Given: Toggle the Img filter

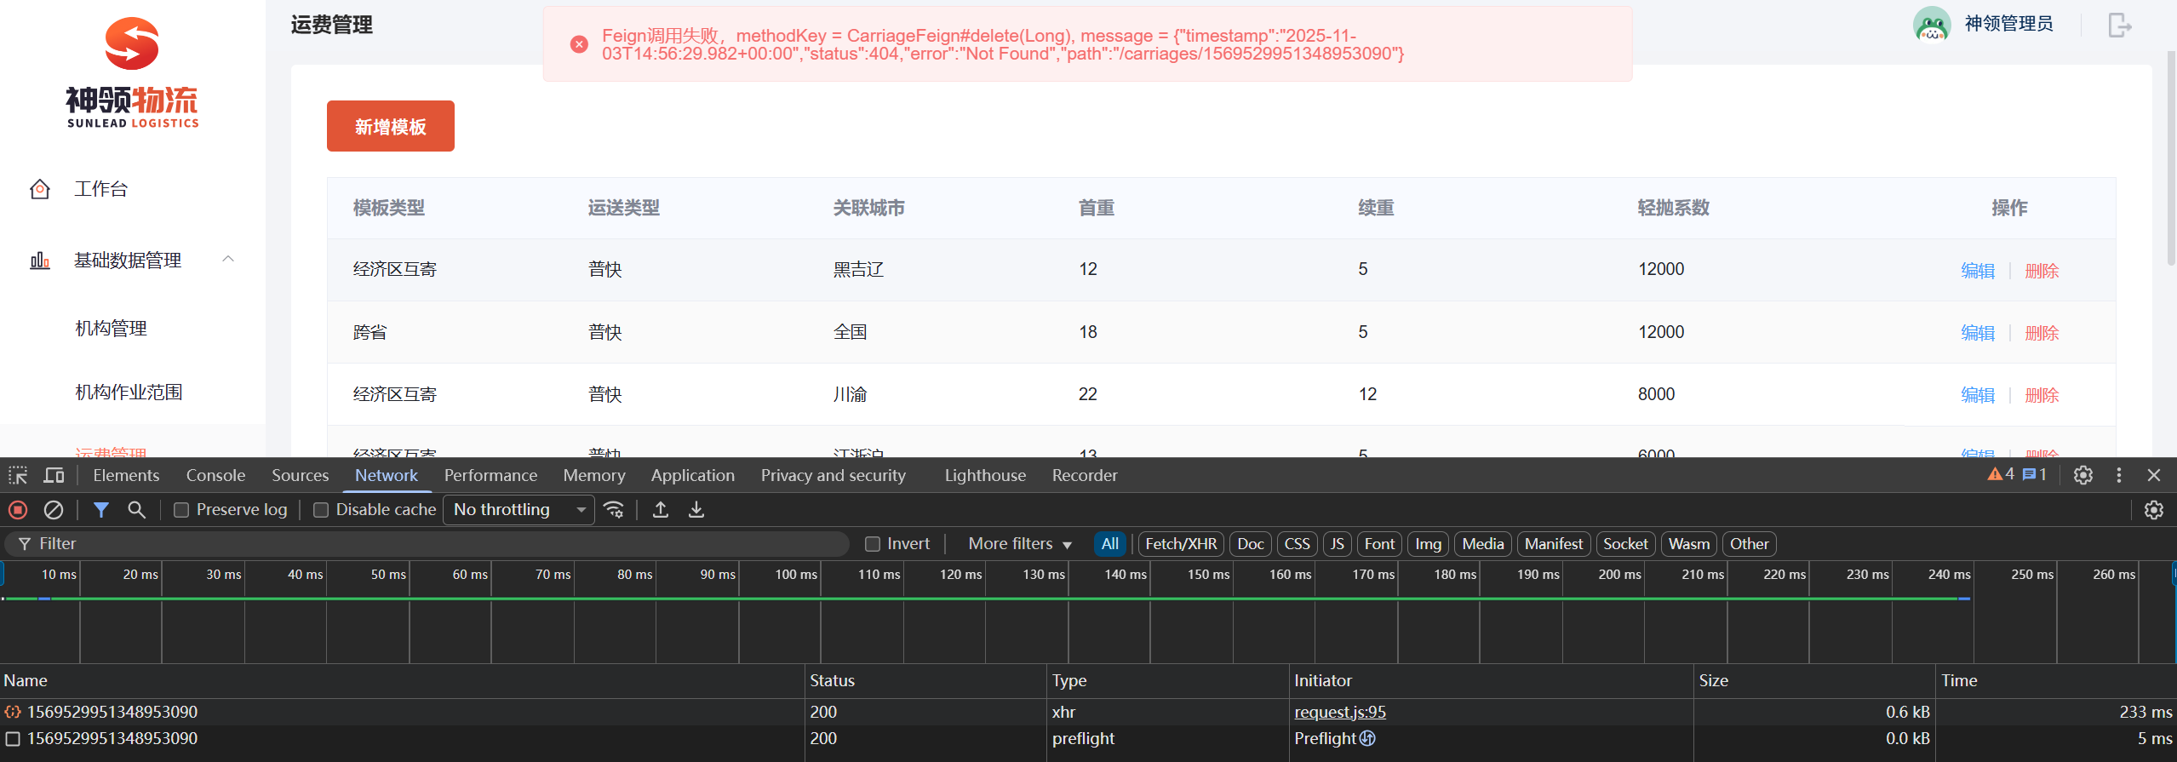Looking at the screenshot, I should [1429, 544].
